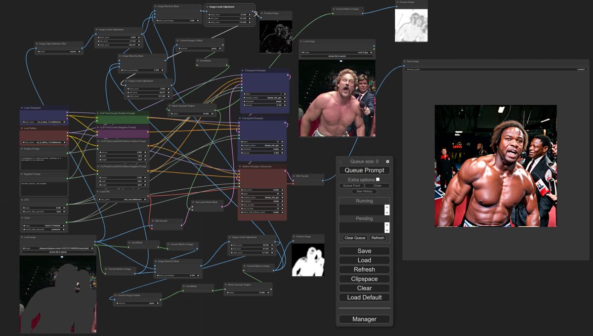
Task: Click See History in queue panel
Action: pos(364,191)
